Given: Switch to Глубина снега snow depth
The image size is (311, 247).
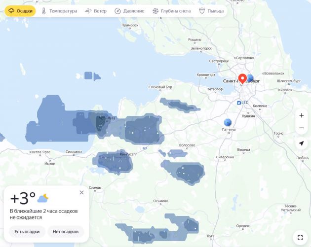Looking at the screenshot, I should pos(172,11).
